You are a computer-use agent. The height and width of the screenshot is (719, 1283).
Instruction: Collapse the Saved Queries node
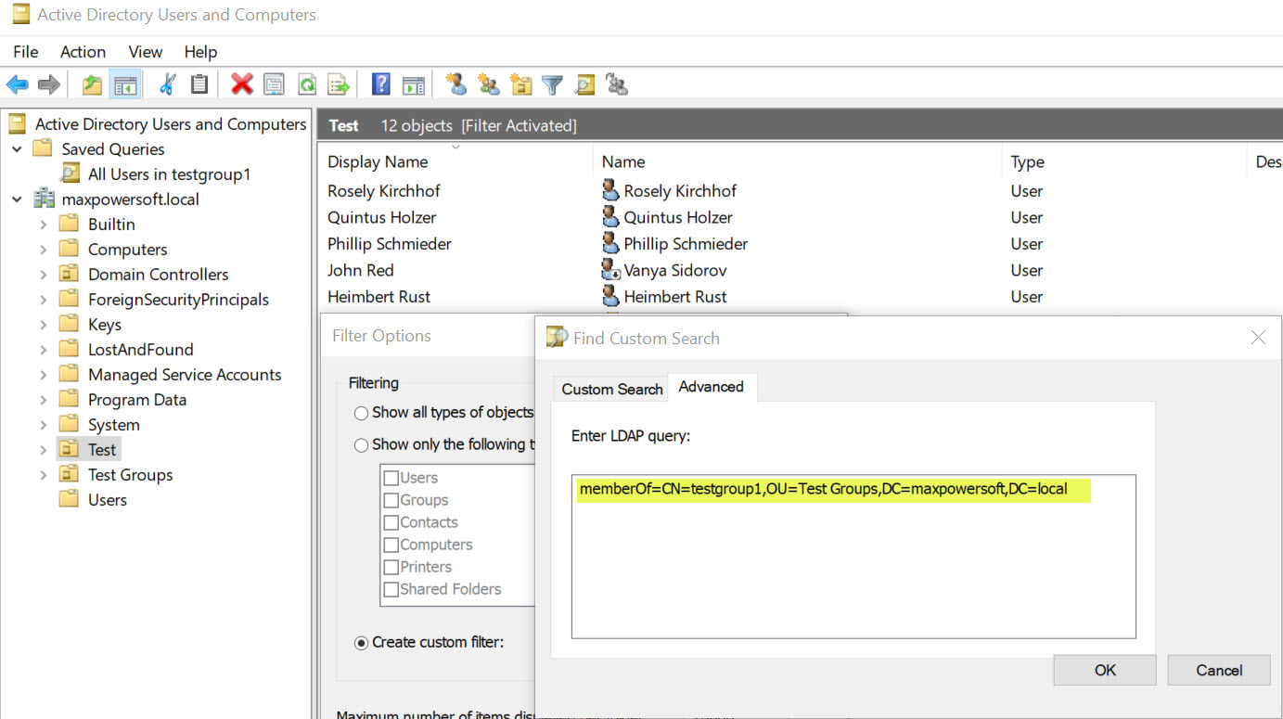17,149
